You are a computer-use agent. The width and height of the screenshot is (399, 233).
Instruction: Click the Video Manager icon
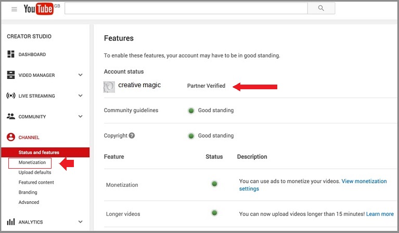[x=11, y=75]
